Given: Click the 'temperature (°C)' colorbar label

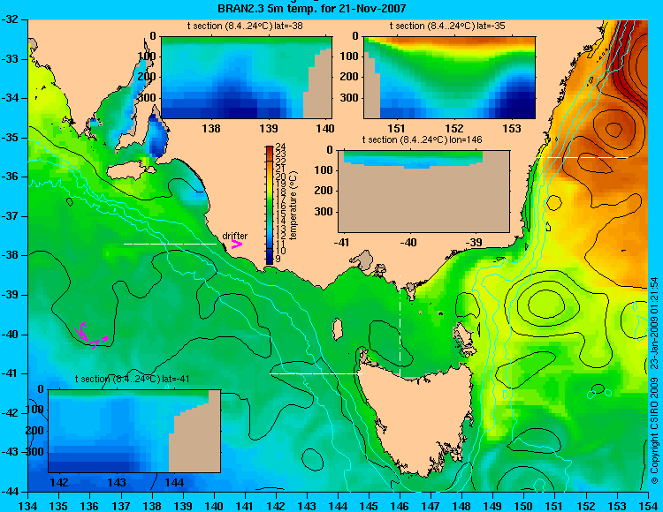Looking at the screenshot, I should (x=293, y=206).
